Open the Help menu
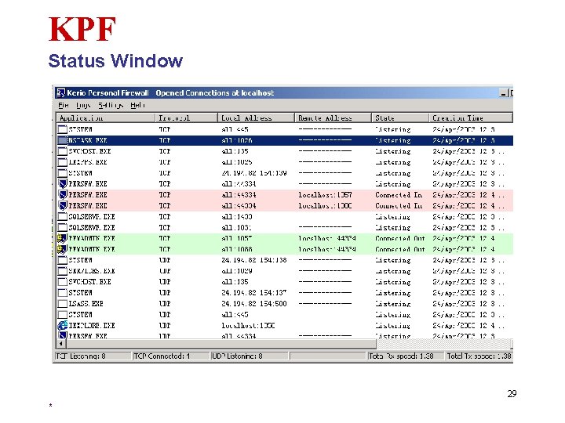This screenshot has width=565, height=423. [137, 105]
